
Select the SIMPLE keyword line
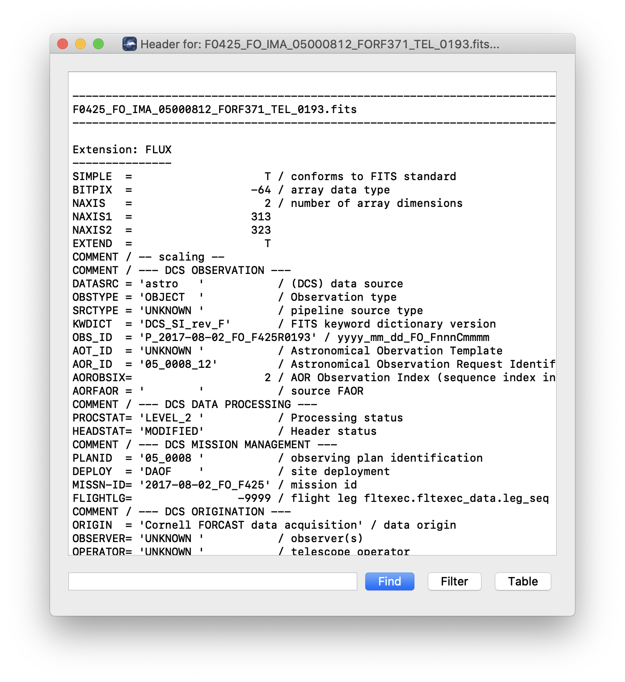click(179, 176)
